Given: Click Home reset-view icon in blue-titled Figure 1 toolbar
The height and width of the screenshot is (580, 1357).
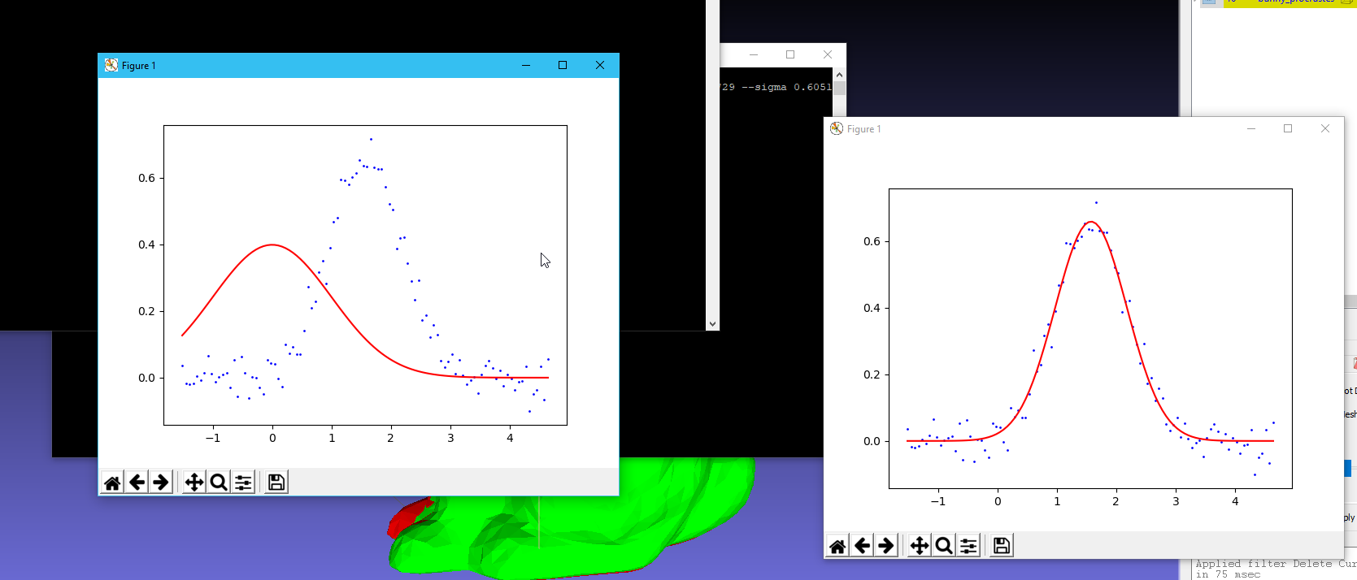Looking at the screenshot, I should (x=112, y=483).
